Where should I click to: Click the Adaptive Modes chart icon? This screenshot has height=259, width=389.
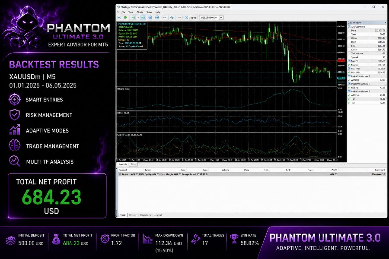click(x=15, y=130)
